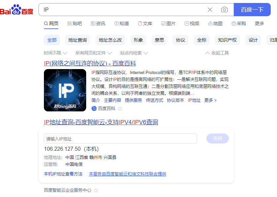Expand the 站点内检索 dropdown

click(134, 53)
